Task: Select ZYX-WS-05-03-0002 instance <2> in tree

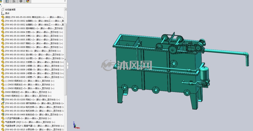Action: click(x=35, y=25)
